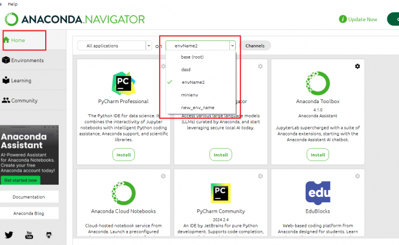Collapse the envName2 environment dropdown
This screenshot has height=245, width=399.
(201, 46)
